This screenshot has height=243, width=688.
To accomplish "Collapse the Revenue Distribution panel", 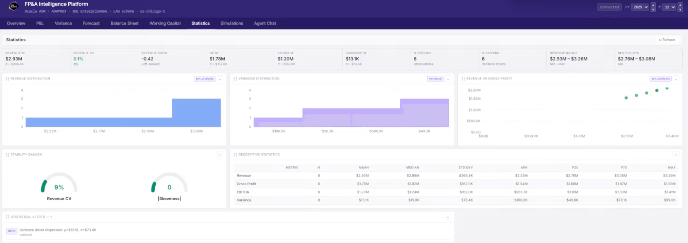I will coord(220,79).
